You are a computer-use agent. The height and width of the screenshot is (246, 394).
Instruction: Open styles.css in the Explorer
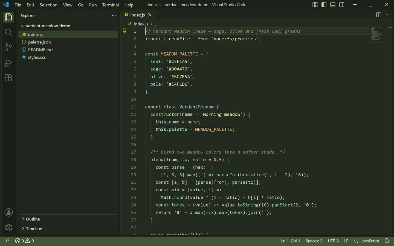click(x=68, y=57)
